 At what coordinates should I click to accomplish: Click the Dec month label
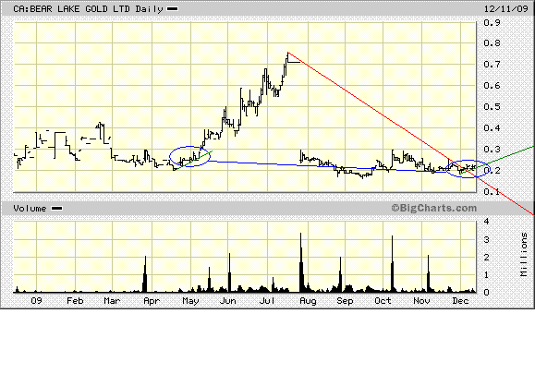point(460,301)
